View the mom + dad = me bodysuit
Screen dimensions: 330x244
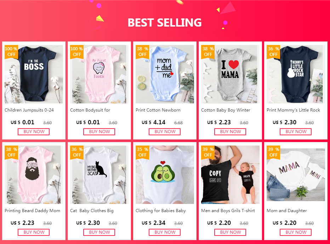click(165, 74)
